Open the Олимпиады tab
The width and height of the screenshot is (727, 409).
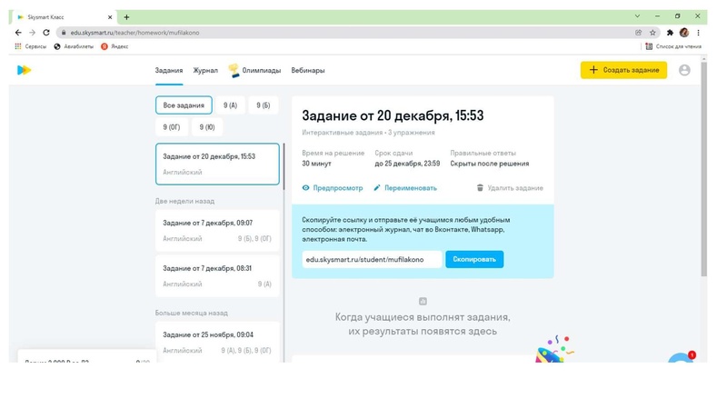(x=262, y=71)
